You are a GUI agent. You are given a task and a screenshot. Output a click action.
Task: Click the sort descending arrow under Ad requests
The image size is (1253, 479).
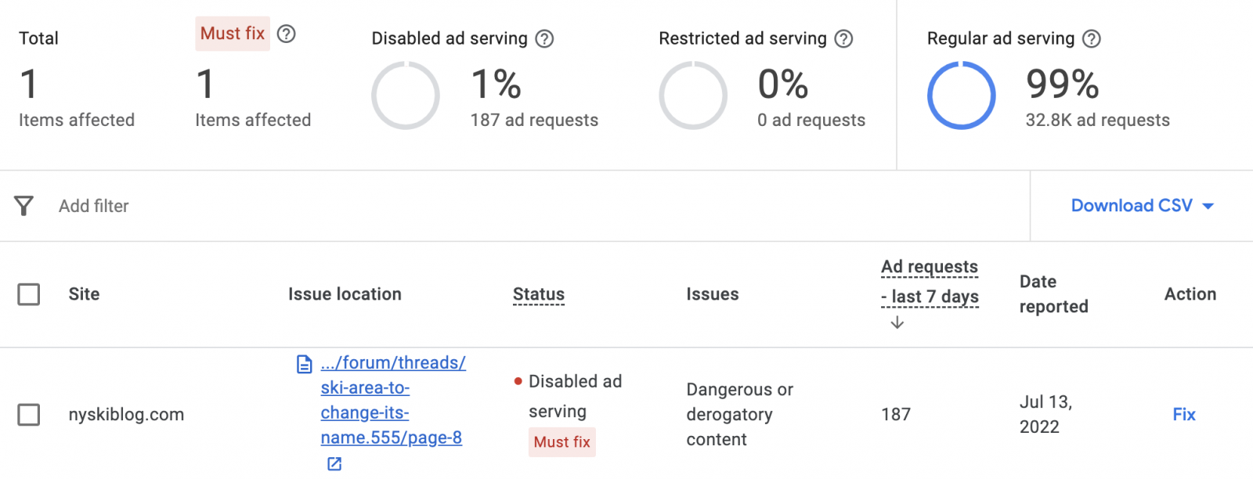point(897,322)
